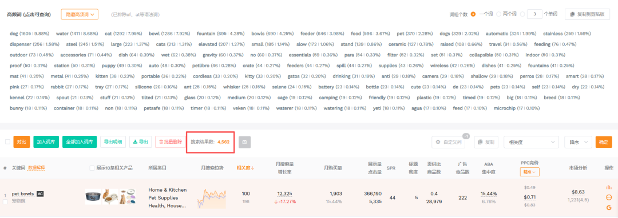618x218 pixels.
Task: Click the green 加入词库 button
Action: point(46,142)
